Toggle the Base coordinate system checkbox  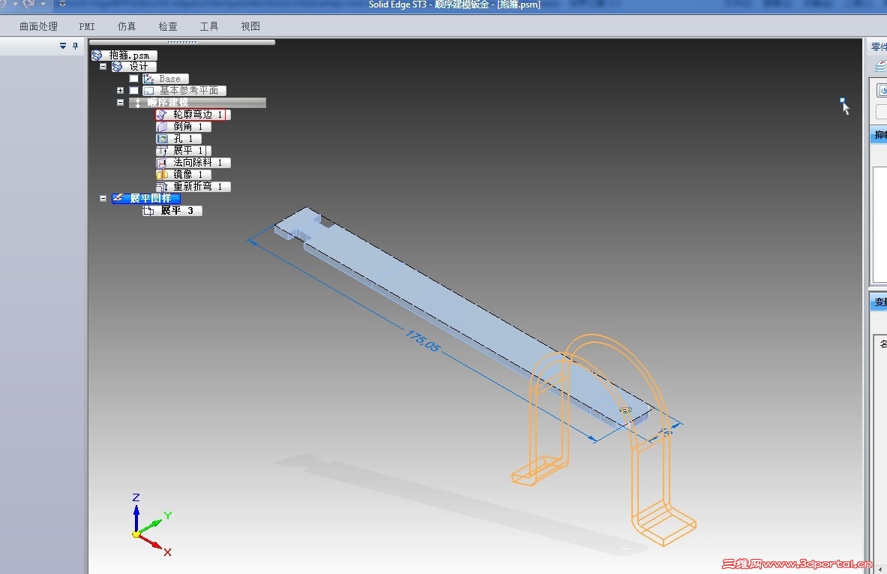(133, 79)
